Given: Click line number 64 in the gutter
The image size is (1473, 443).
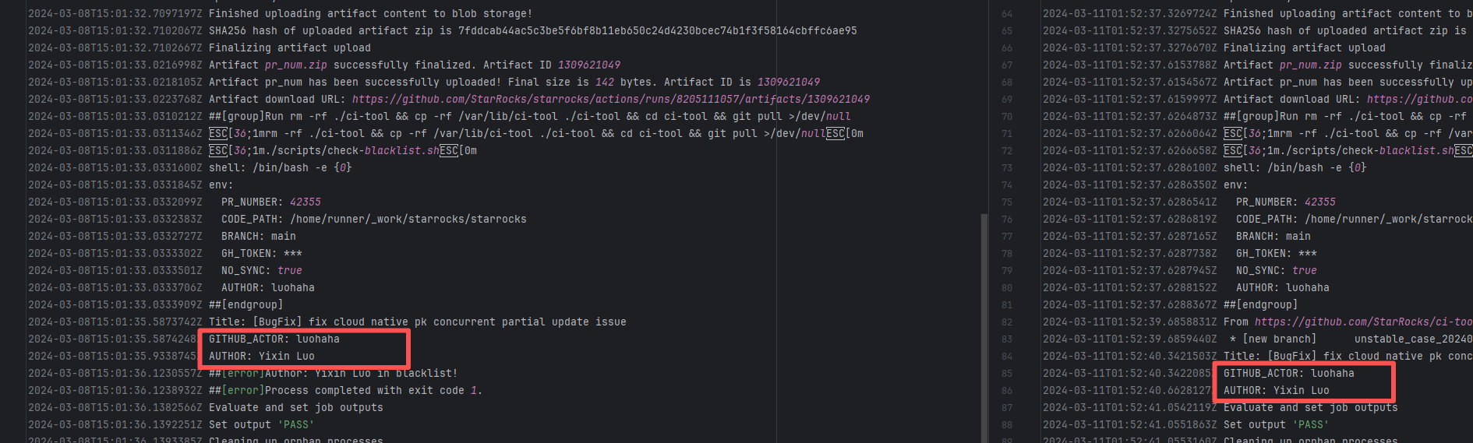Looking at the screenshot, I should [x=1007, y=14].
